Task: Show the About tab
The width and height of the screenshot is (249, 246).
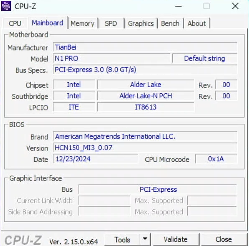Action: click(197, 23)
